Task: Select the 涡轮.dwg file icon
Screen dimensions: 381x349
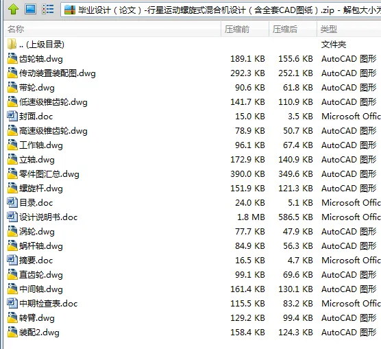Action: tap(12, 231)
